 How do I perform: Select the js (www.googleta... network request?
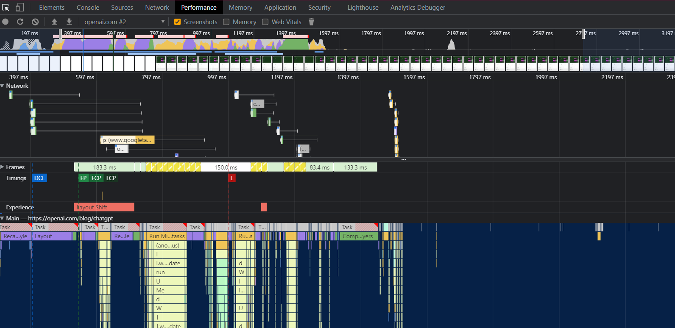127,140
